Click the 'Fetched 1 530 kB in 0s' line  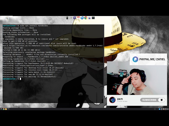[21, 50]
